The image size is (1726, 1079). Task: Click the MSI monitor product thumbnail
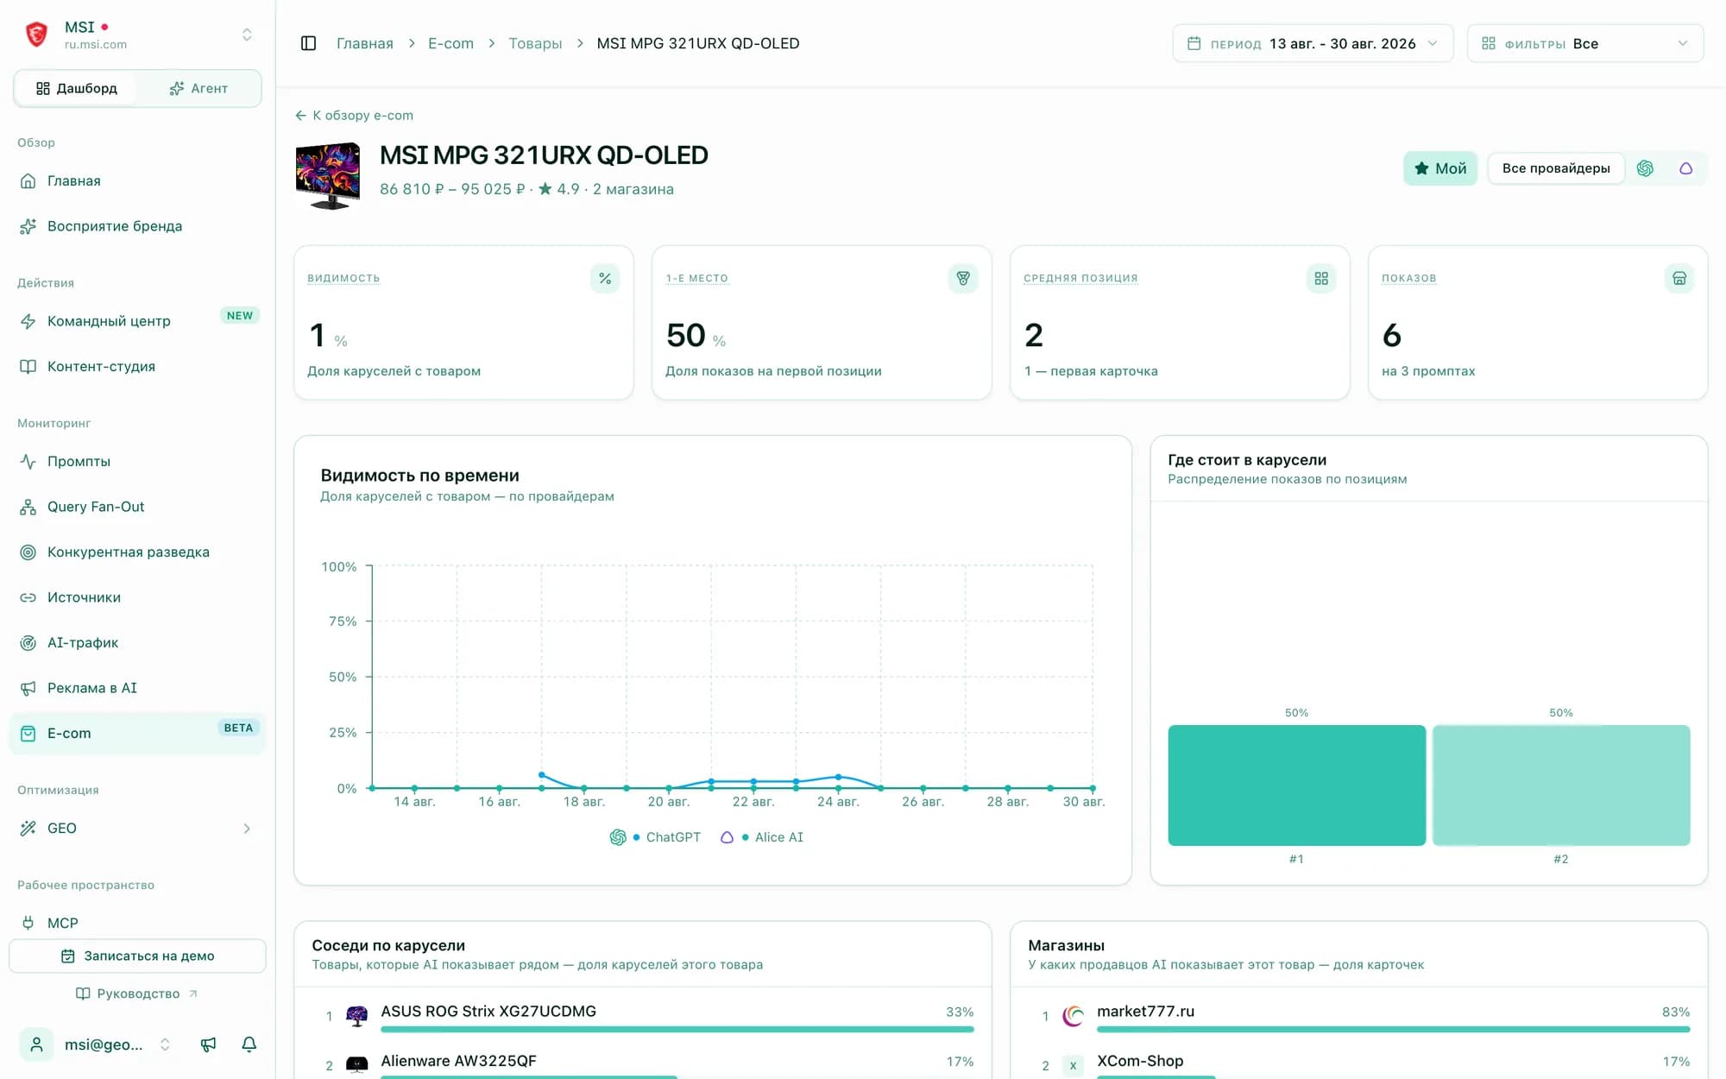[x=328, y=176]
